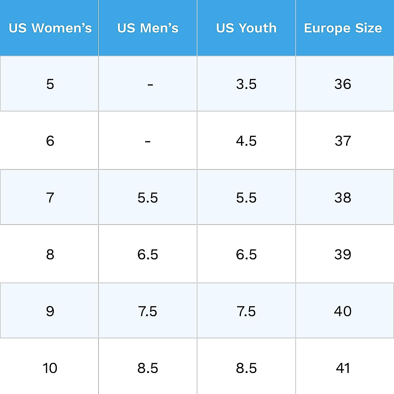394x394 pixels.
Task: Select US Women's size 6 cell
Action: tap(50, 141)
